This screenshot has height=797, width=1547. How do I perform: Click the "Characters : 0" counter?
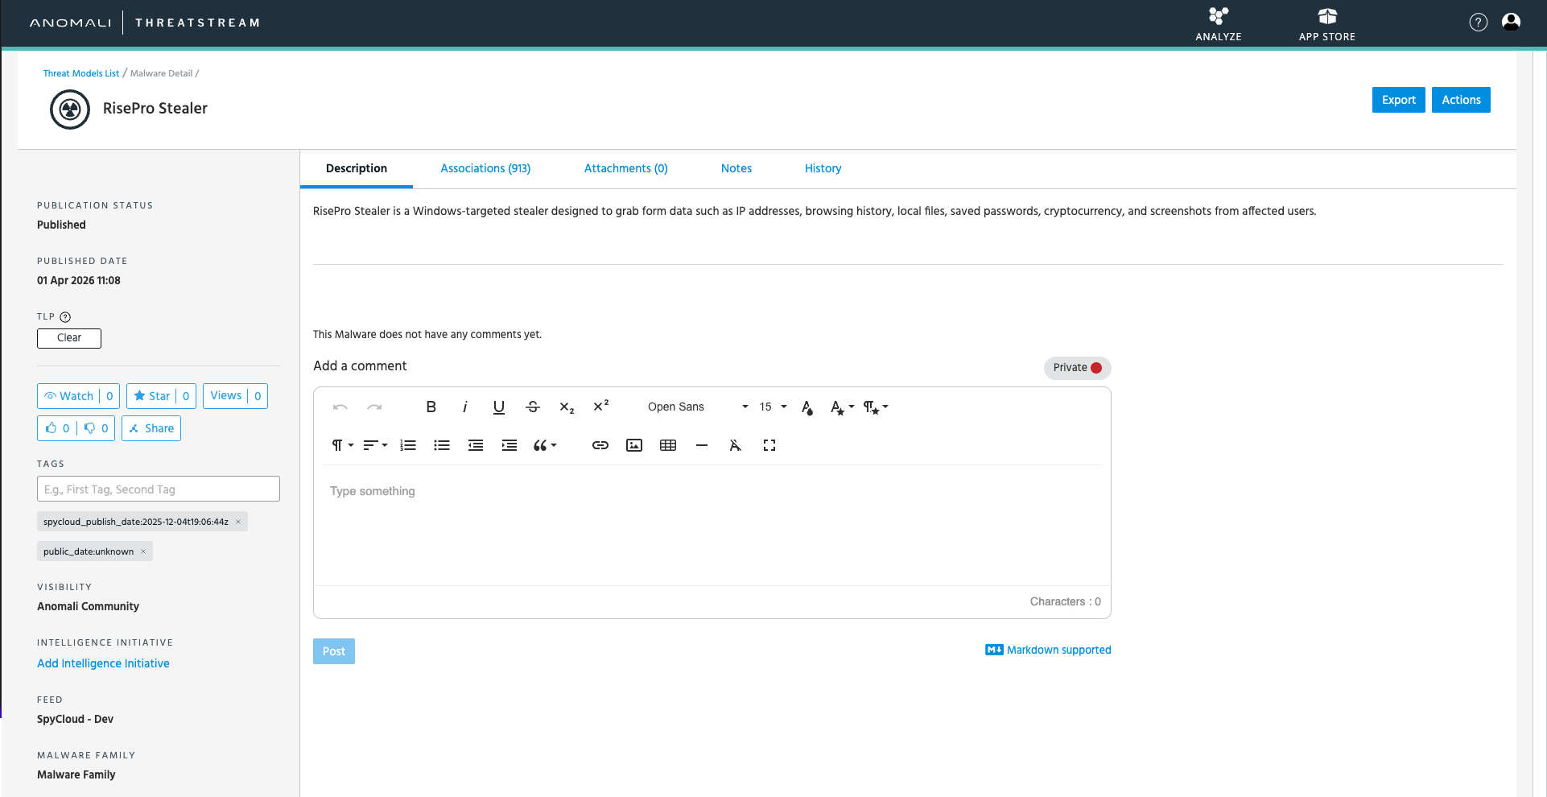point(1066,601)
